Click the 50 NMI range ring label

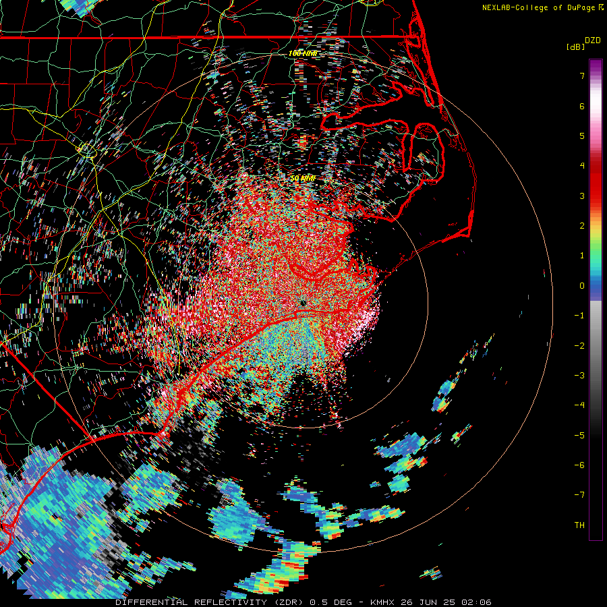coord(303,178)
